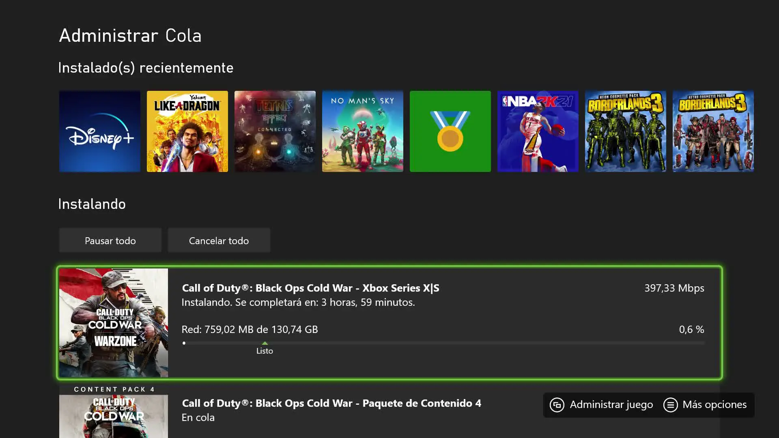Select Black Ops Cold War Xbox Series title

point(310,288)
